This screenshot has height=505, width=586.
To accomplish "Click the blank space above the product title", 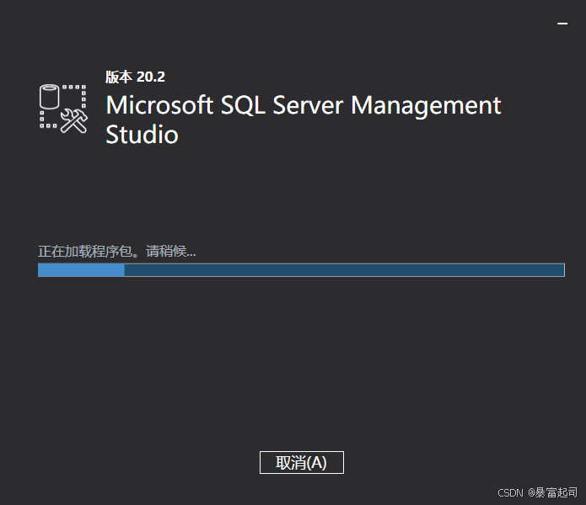I will pyautogui.click(x=301, y=42).
